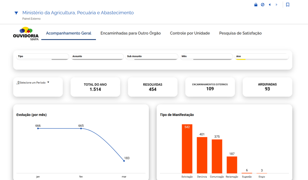The image size is (308, 180).
Task: Click the Ministério da Agricultura title link
Action: (78, 13)
